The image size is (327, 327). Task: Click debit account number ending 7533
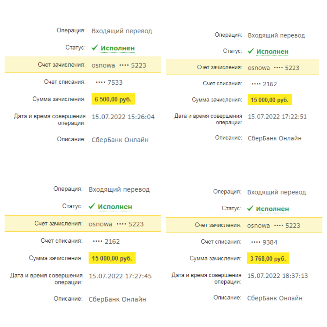[110, 82]
